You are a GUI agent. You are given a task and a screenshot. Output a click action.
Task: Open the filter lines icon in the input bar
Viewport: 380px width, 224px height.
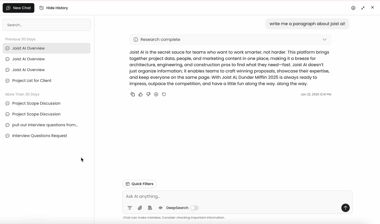tap(129, 208)
